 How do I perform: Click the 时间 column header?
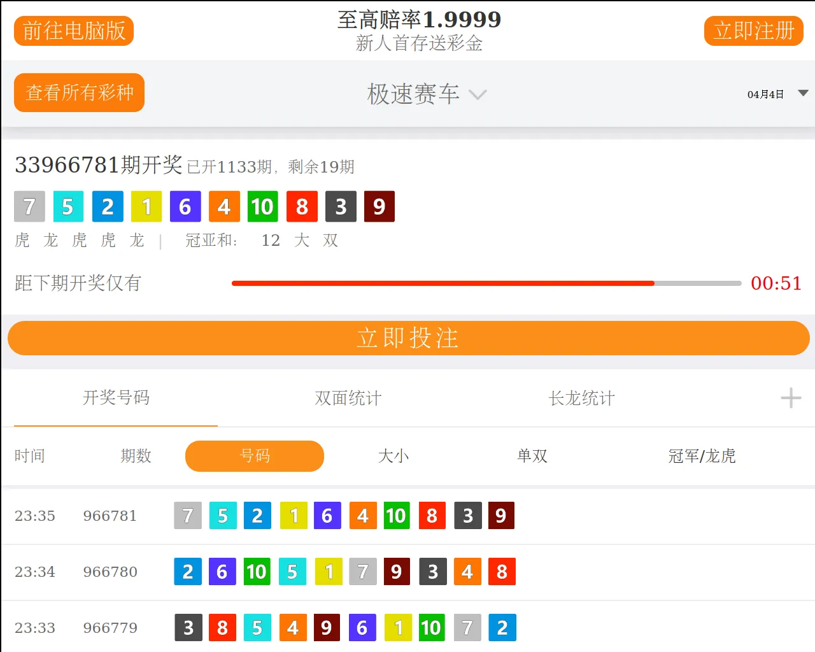pos(30,456)
